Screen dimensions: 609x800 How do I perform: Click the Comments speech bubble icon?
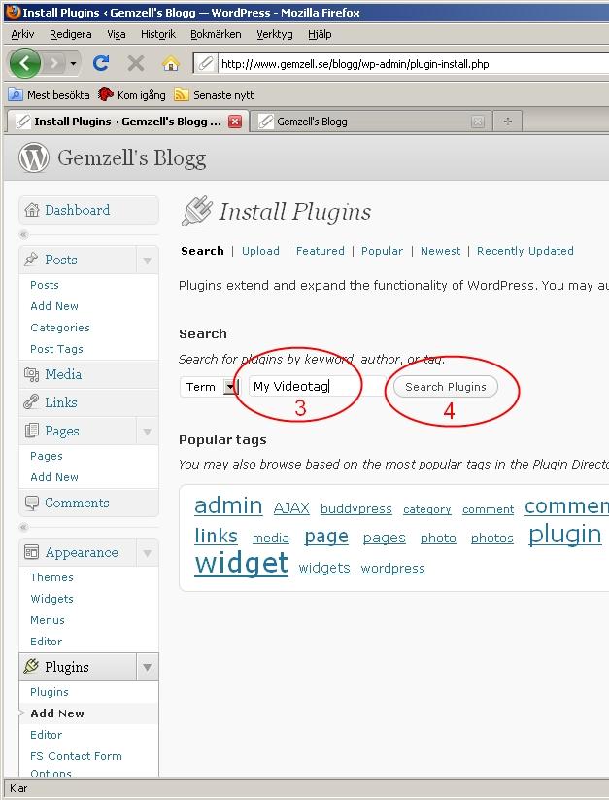32,504
